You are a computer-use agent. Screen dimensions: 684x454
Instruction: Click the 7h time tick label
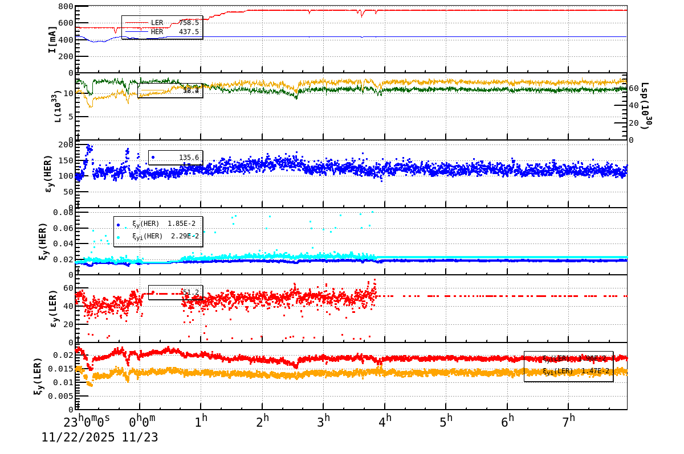pyautogui.click(x=569, y=422)
